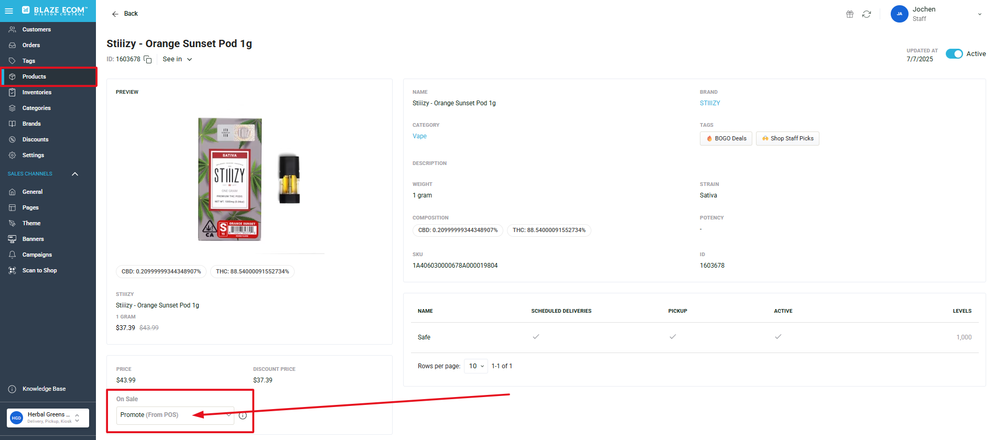Click the General home icon

12,192
